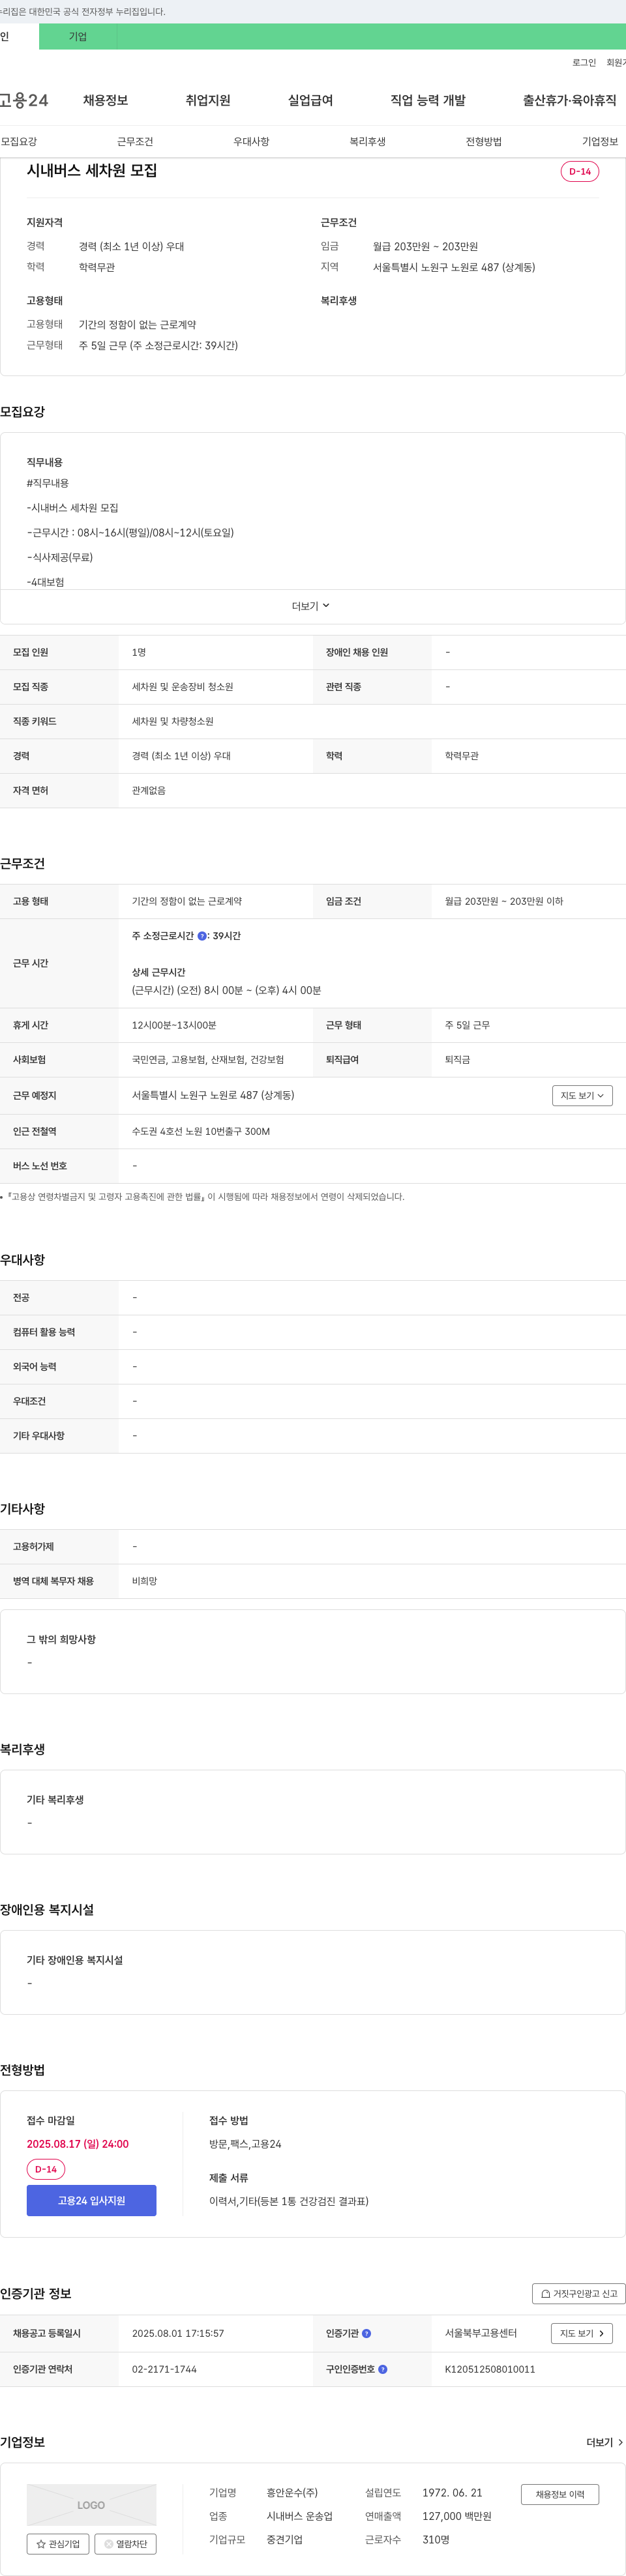
Task: Open the 직업 능력 개발 menu
Action: coord(428,100)
